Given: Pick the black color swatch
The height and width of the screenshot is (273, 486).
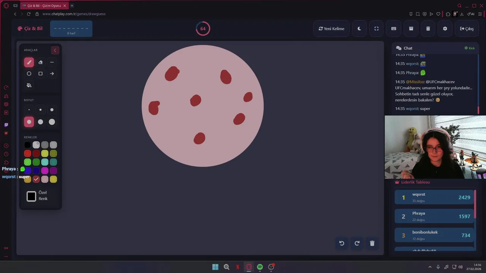Looking at the screenshot, I should click(27, 145).
